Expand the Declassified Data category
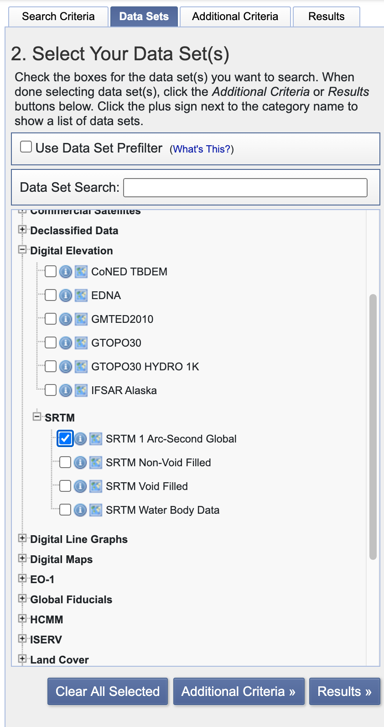 tap(22, 230)
